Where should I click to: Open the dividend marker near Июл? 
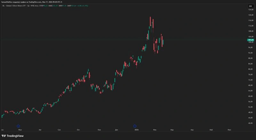pyautogui.click(x=18, y=126)
